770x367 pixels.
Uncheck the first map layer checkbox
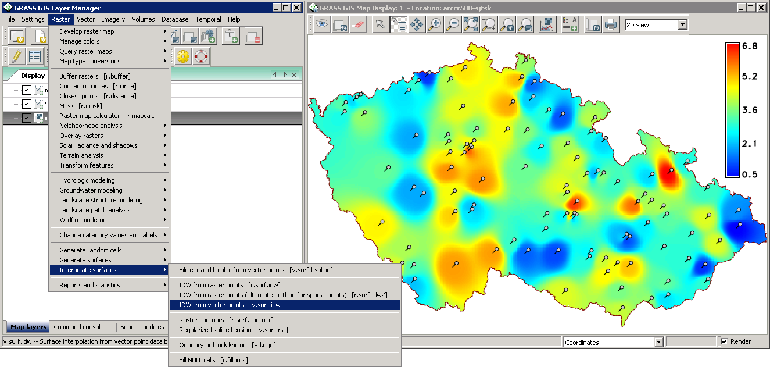27,90
